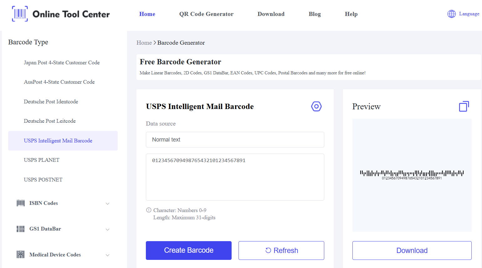The height and width of the screenshot is (268, 482).
Task: Click the Create Barcode button
Action: point(189,251)
